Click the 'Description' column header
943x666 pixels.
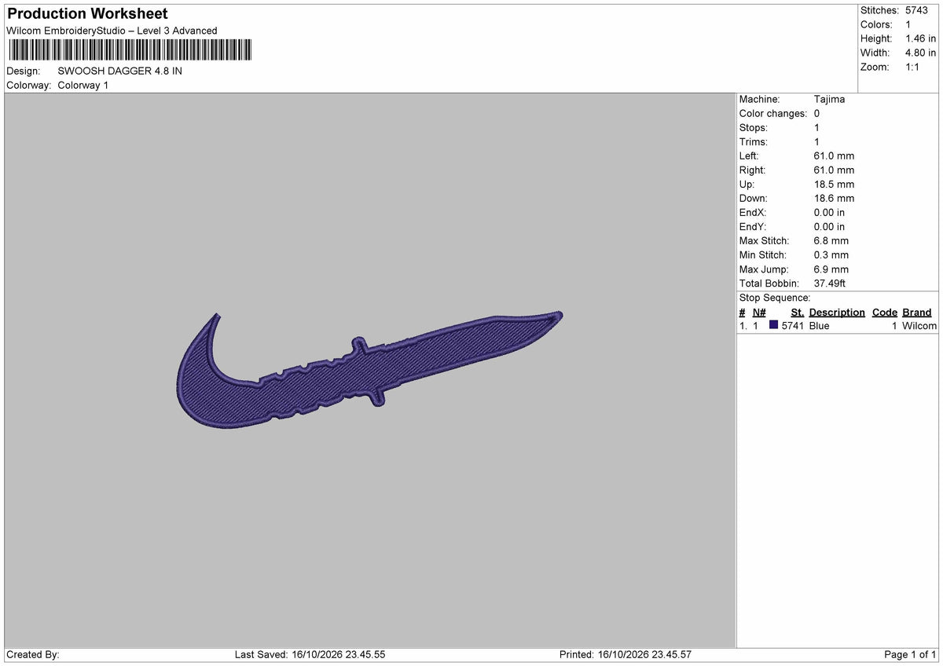click(837, 312)
